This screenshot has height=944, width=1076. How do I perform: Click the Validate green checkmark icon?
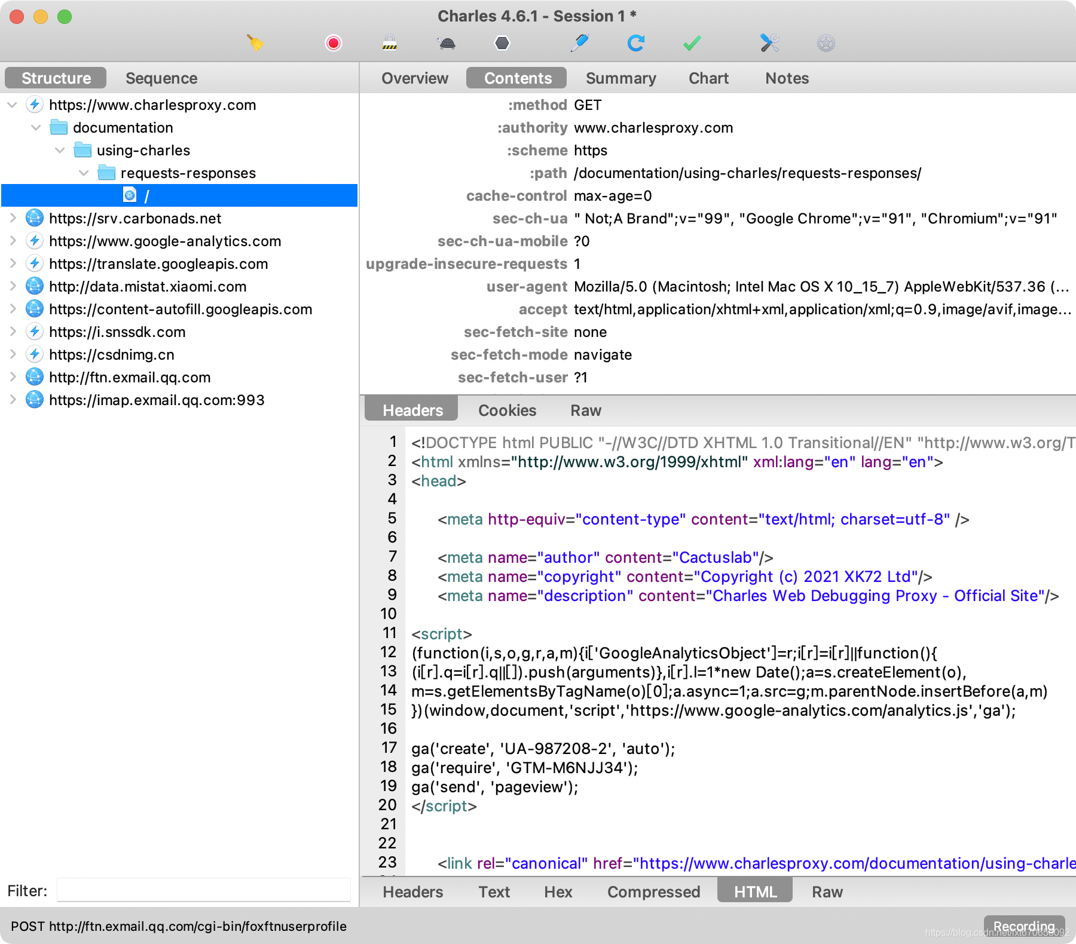(692, 43)
